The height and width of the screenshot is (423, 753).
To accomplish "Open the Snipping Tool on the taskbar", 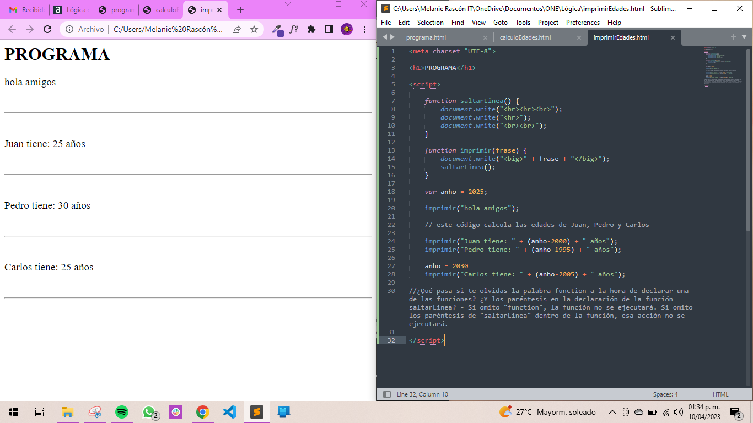I will pos(95,412).
